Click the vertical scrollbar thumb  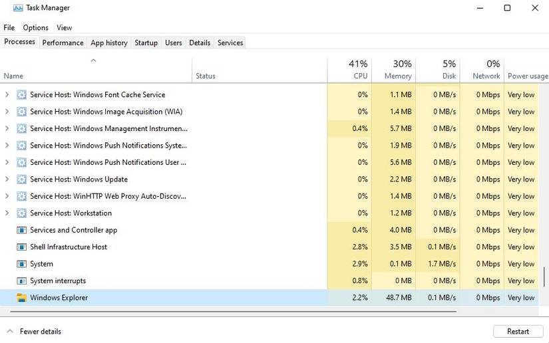click(545, 276)
